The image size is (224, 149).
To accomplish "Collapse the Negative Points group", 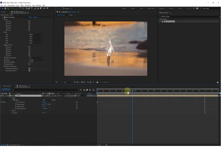I will pos(3,45).
